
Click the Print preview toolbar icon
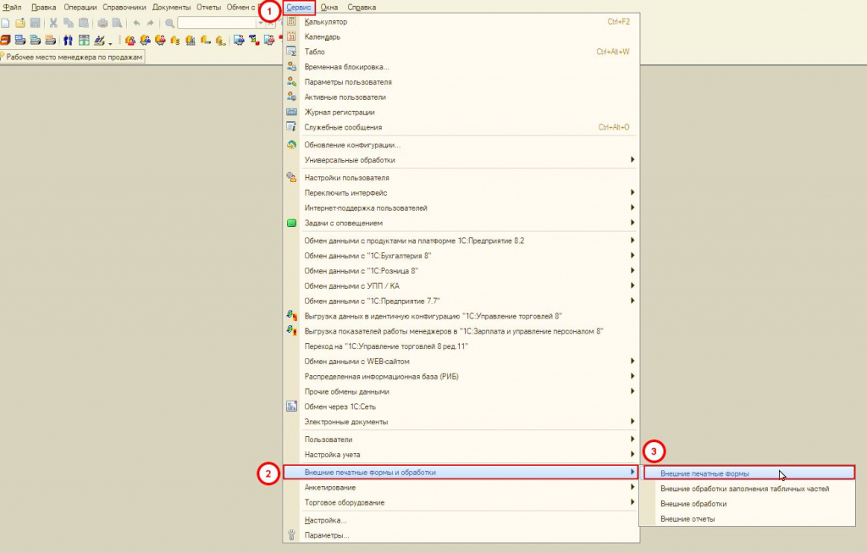[x=117, y=23]
